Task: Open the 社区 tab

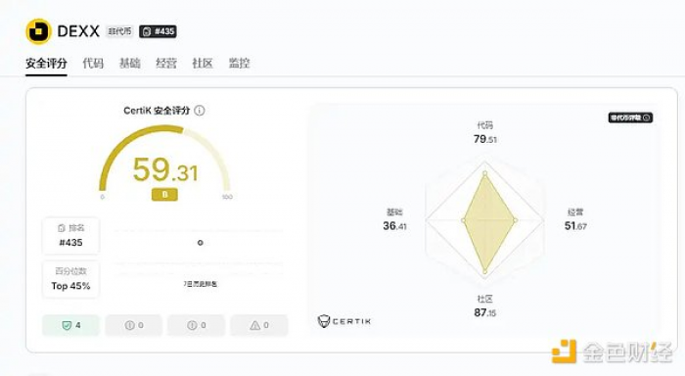Action: 203,64
